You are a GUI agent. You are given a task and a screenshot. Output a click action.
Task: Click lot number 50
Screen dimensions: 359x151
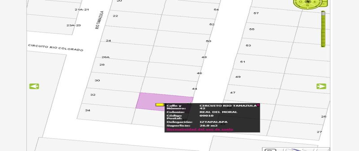[209, 41]
